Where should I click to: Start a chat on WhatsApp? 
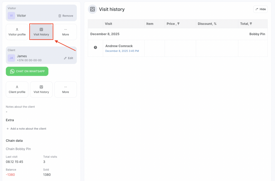(x=27, y=71)
